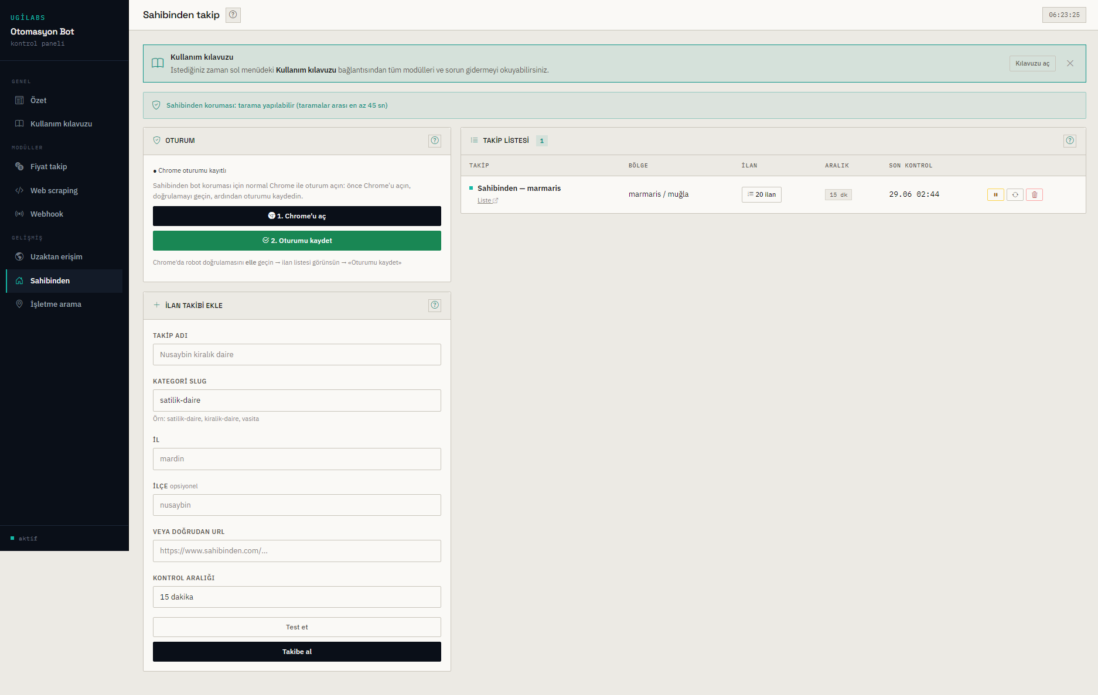1098x695 pixels.
Task: Show the 20 ilan listing button
Action: click(x=762, y=194)
